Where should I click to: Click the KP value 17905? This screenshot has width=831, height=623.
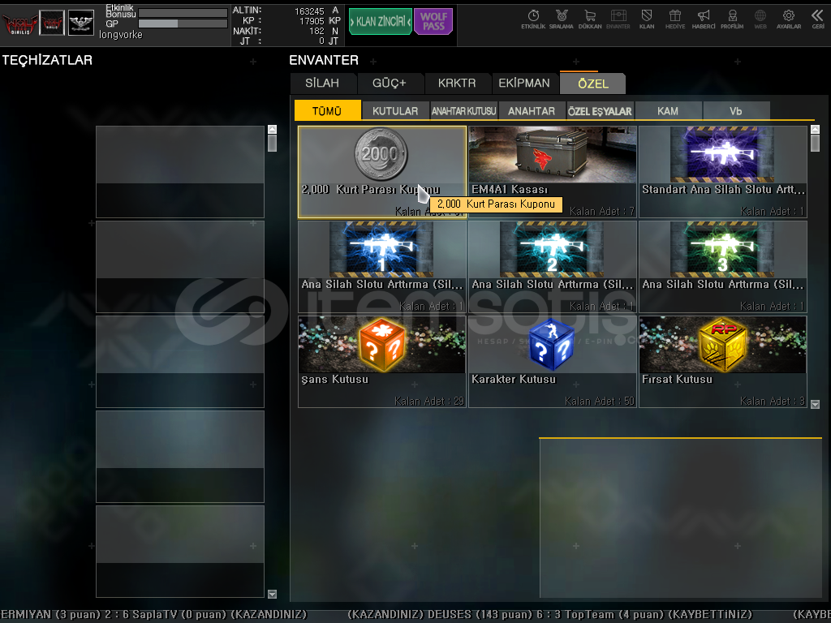312,21
